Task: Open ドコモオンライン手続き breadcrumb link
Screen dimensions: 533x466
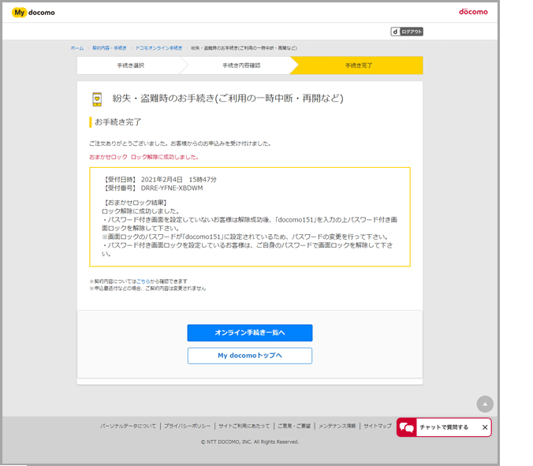Action: 158,48
